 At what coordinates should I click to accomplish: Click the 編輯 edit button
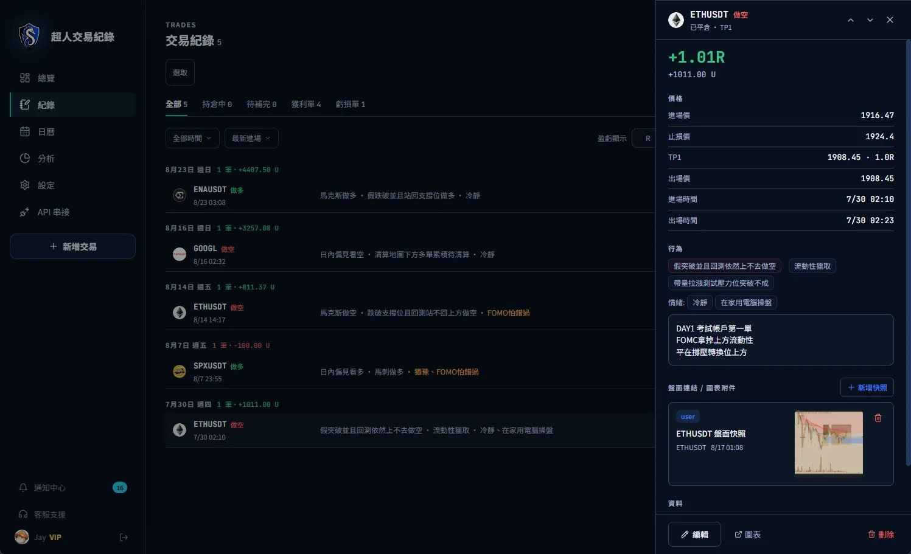[x=694, y=535]
